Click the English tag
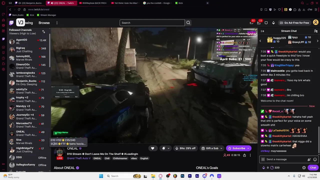Viewport: 320px width, 180px height. coord(144,158)
